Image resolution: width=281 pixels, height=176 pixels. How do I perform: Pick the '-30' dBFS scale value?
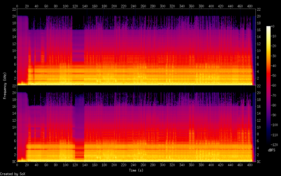pyautogui.click(x=273, y=56)
